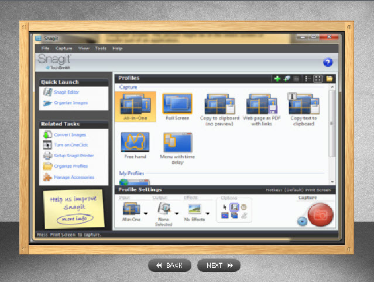Click the profiles list scrollbar thumb
Image resolution: width=374 pixels, height=282 pixels.
pos(332,124)
